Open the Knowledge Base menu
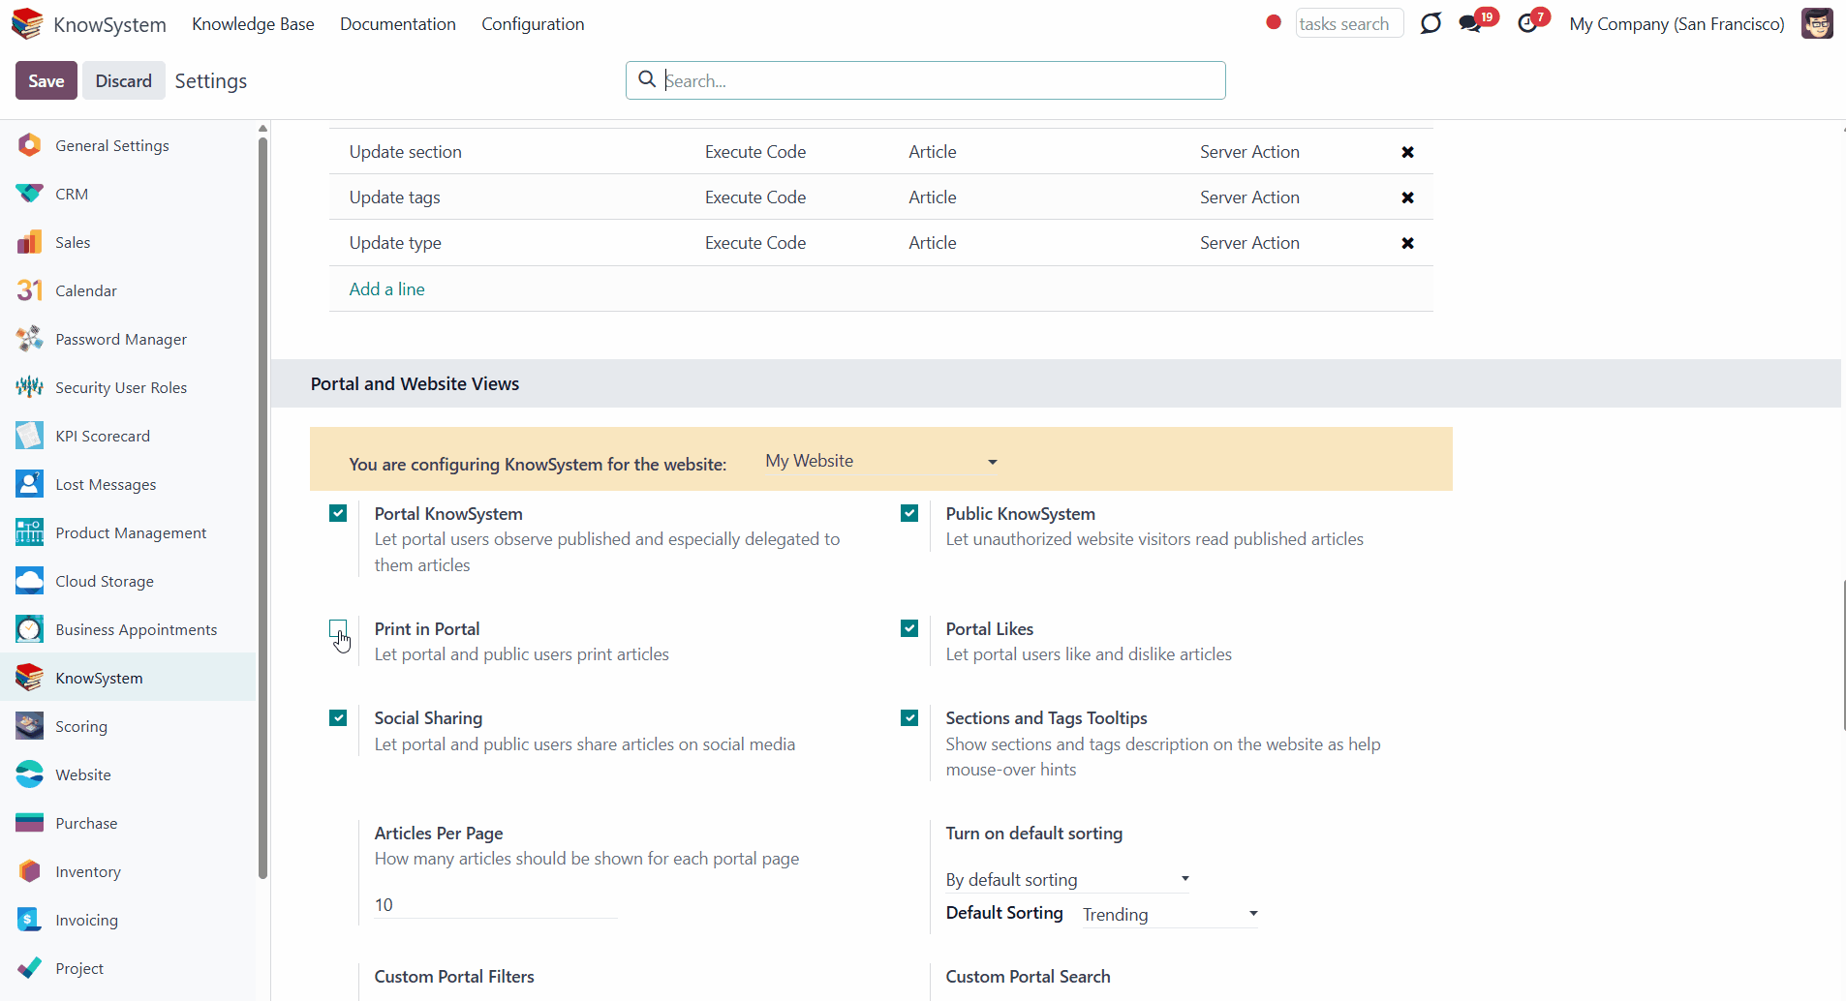The height and width of the screenshot is (1001, 1846). [253, 24]
